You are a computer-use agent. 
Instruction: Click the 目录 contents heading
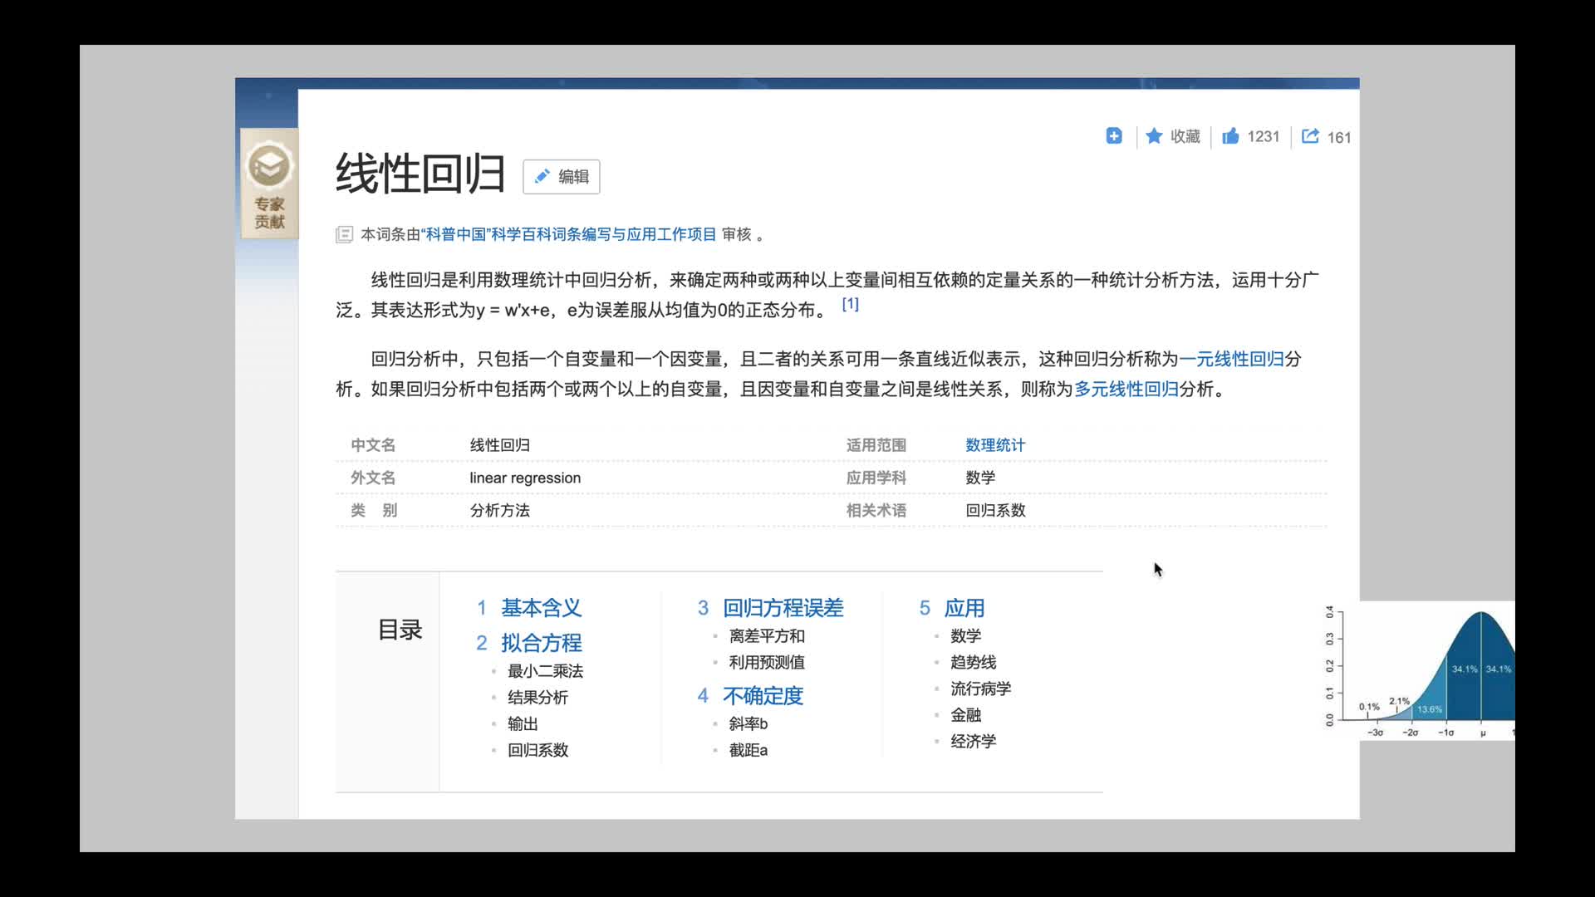point(400,630)
